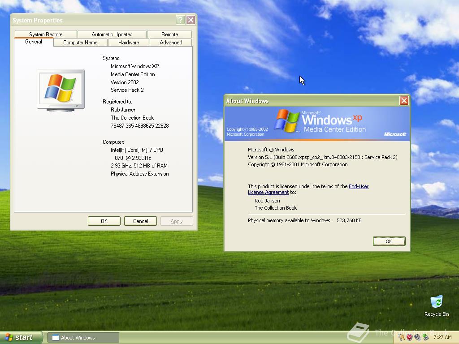
Task: Click the 'Service Pack 2' line in System Properties
Action: point(127,90)
